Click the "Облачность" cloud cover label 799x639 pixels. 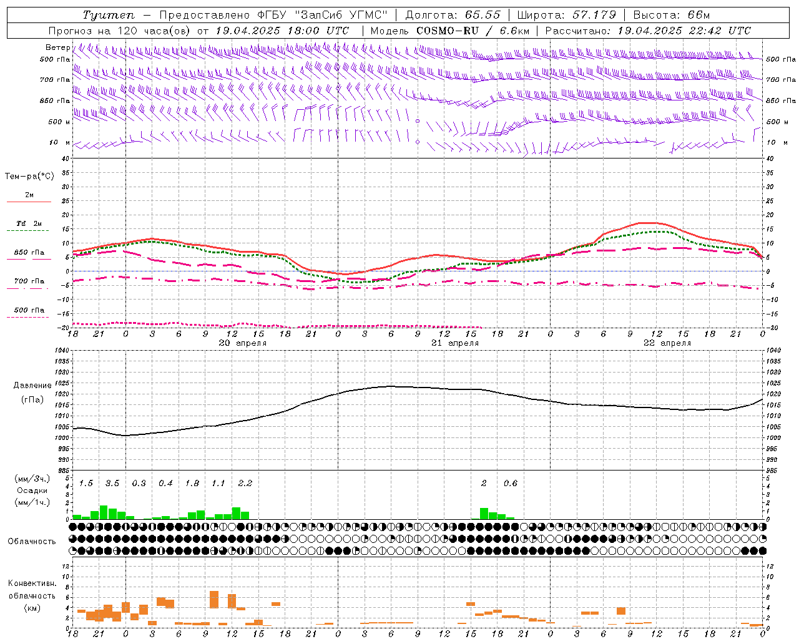pyautogui.click(x=32, y=542)
